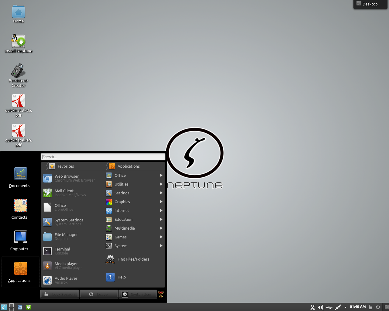Open the quickinstall-de.pdf desktop file
Image resolution: width=389 pixels, height=311 pixels.
pyautogui.click(x=19, y=105)
